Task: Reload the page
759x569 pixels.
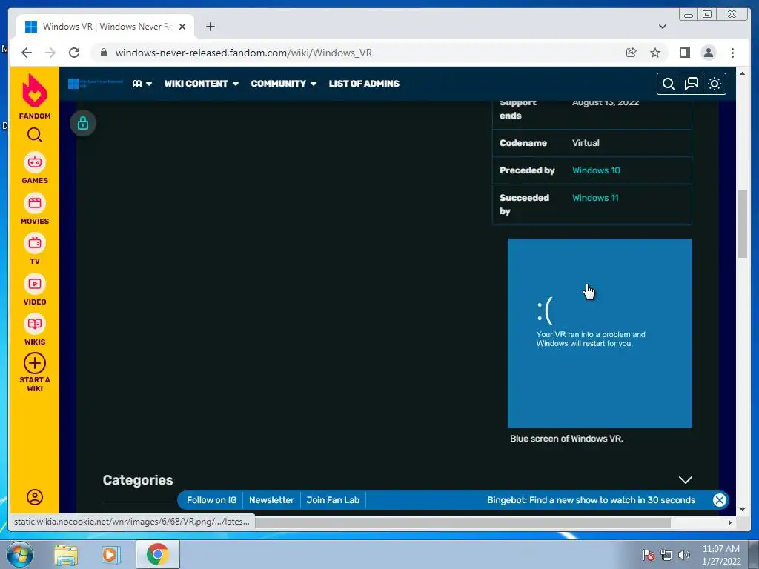Action: point(74,53)
